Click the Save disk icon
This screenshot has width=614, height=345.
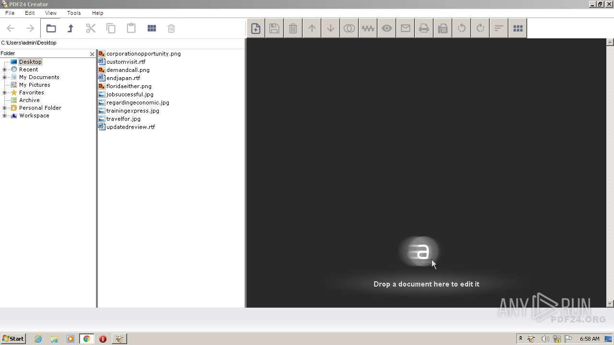click(274, 28)
